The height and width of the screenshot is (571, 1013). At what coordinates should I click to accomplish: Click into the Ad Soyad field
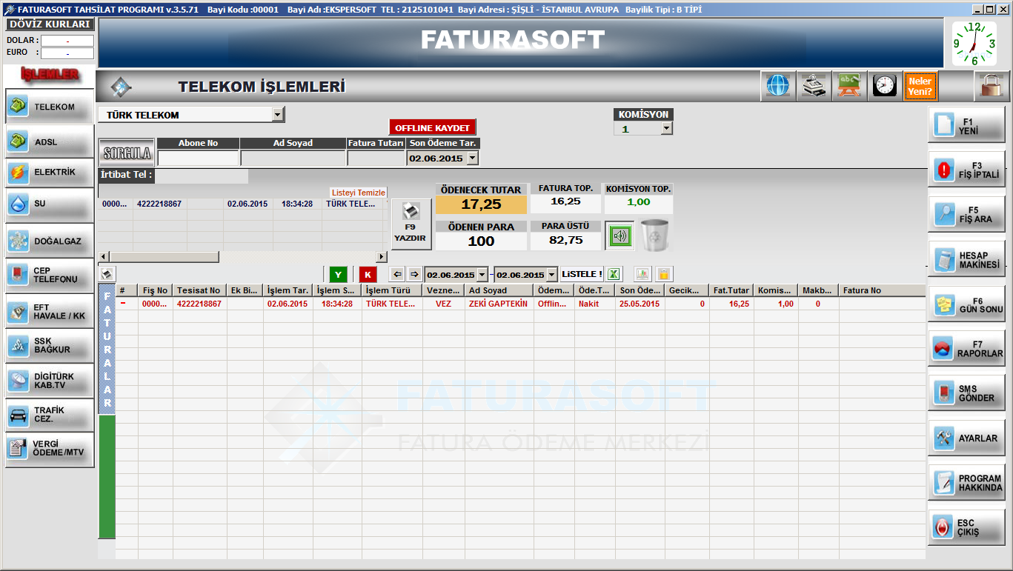pos(293,158)
